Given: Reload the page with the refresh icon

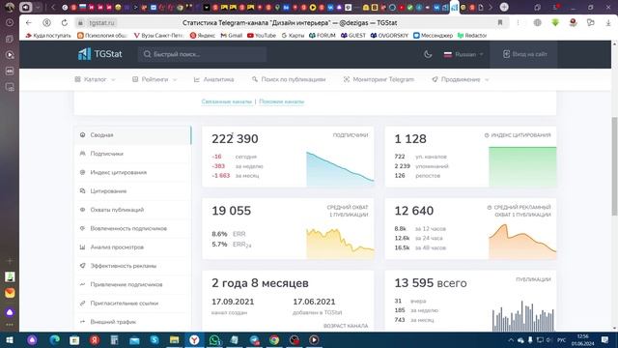Looking at the screenshot, I should click(65, 23).
